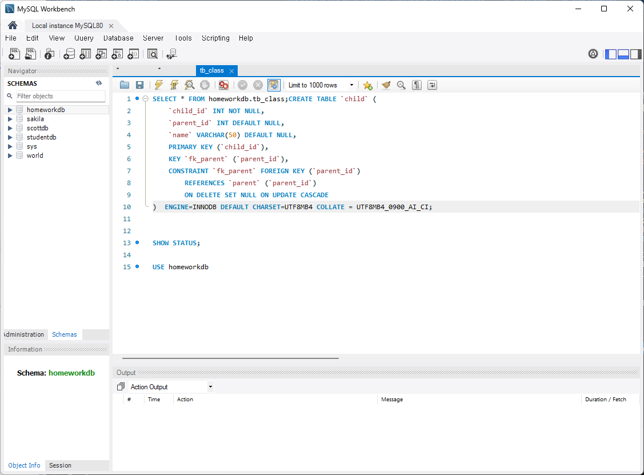Screen dimensions: 644x475
Task: Search table data icon in main toolbar
Action: [153, 54]
